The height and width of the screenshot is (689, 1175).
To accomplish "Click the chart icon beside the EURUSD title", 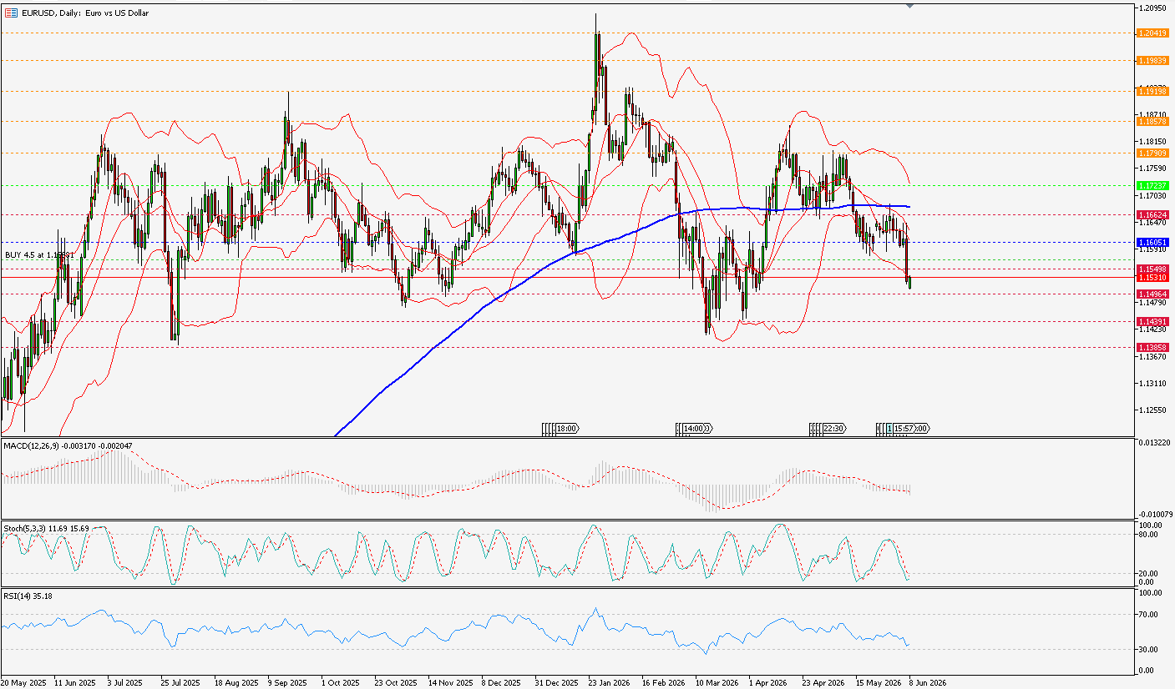I will pos(11,13).
